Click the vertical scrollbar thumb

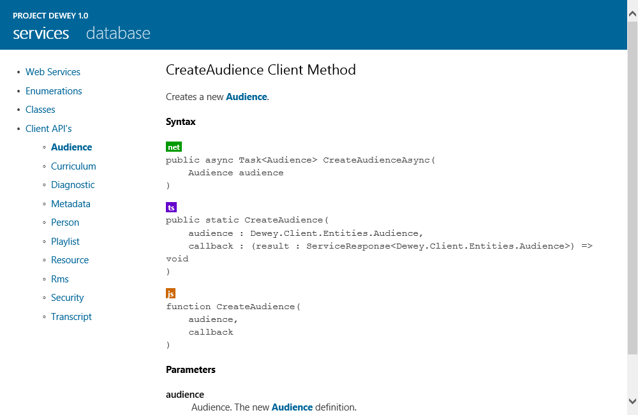pyautogui.click(x=632, y=191)
